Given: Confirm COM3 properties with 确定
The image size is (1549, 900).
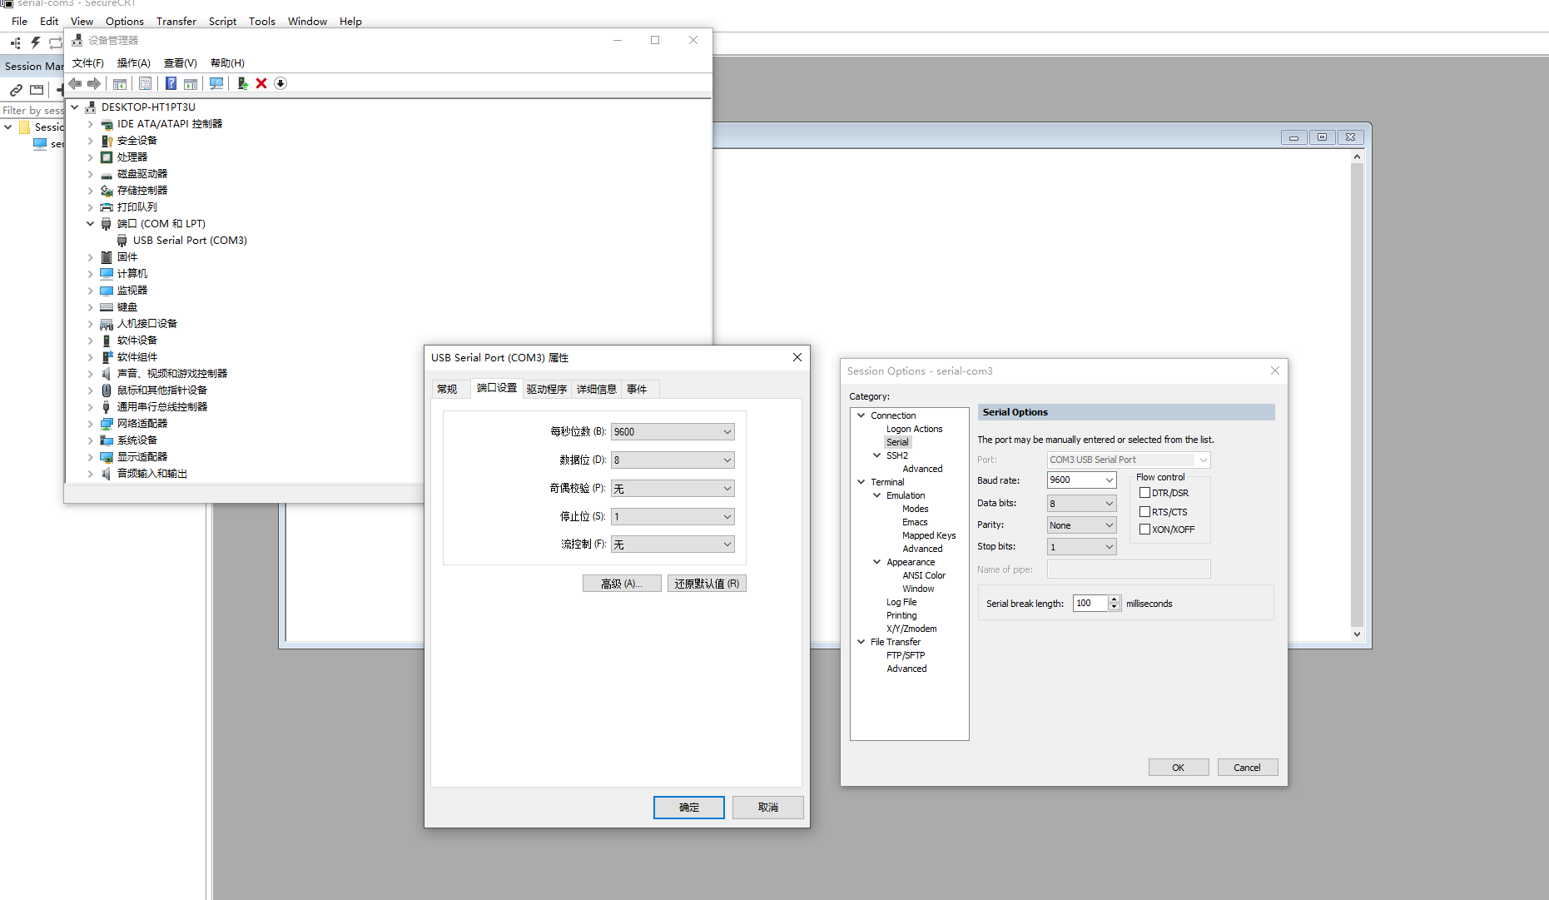Looking at the screenshot, I should coord(689,808).
